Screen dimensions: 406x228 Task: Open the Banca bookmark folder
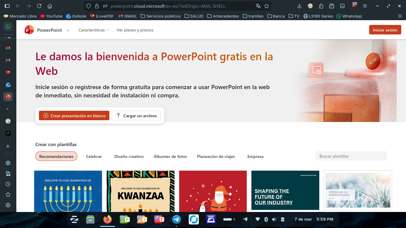click(276, 16)
